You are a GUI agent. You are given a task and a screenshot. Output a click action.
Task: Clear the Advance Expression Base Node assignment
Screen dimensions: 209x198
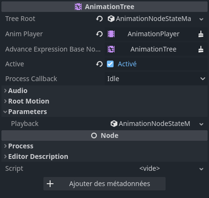click(201, 49)
